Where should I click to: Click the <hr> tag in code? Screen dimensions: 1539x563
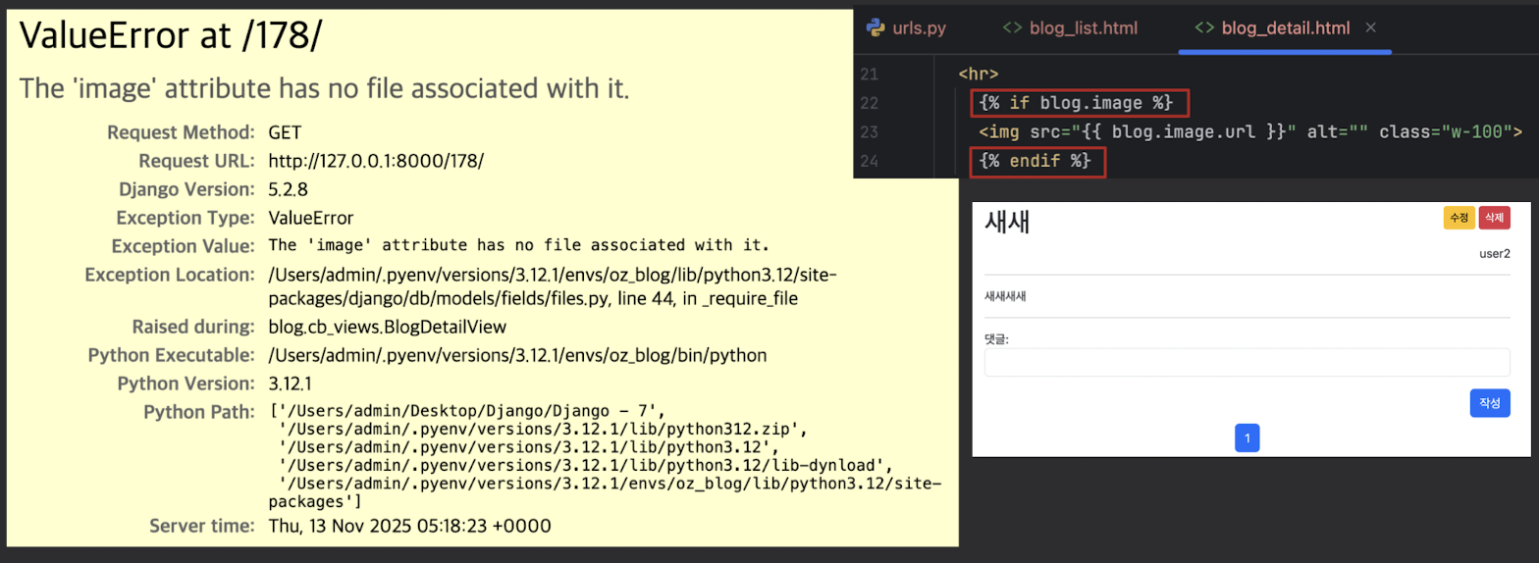(978, 75)
